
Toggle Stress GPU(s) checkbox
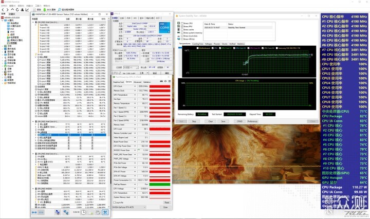182,39
